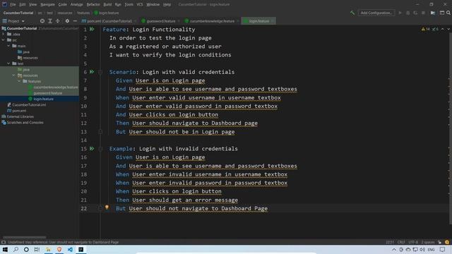
Task: Click the cursor position 22:51 in status bar
Action: [x=390, y=242]
